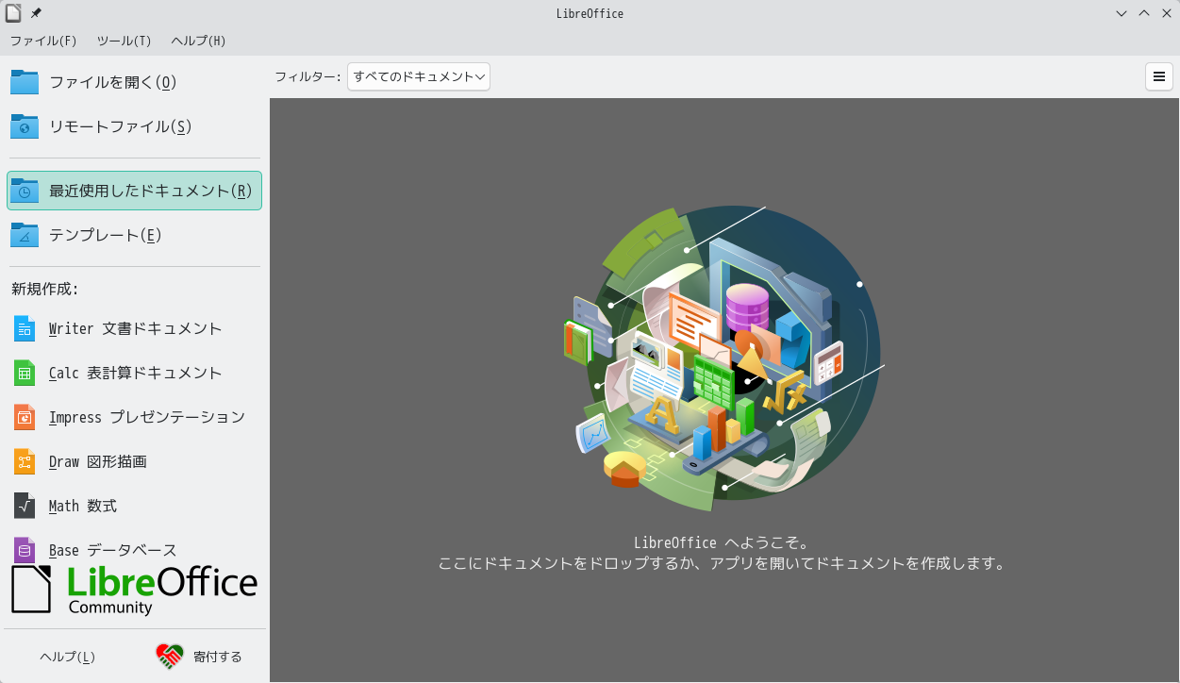Click the remote files globe folder icon

[x=25, y=126]
